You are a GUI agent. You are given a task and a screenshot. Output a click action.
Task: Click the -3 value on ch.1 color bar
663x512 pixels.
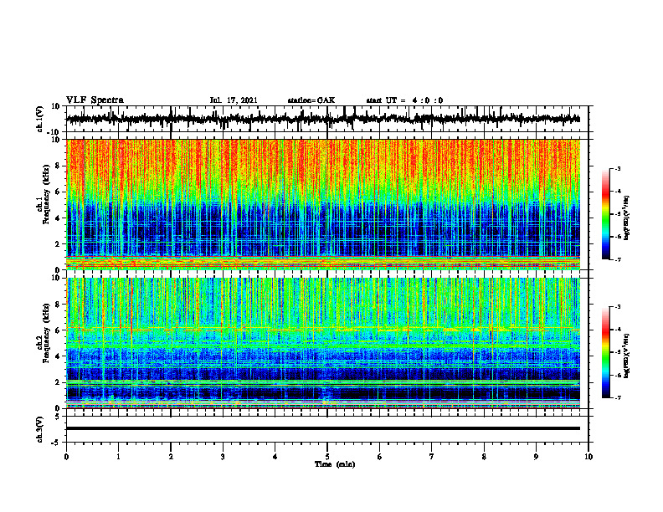pyautogui.click(x=617, y=168)
